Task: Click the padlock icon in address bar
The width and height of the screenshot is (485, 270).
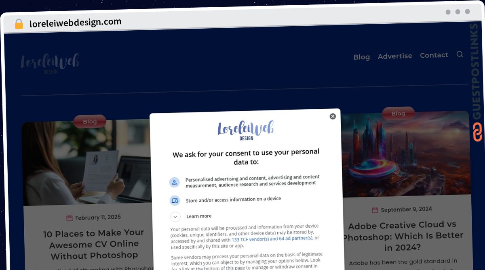Action: (19, 24)
